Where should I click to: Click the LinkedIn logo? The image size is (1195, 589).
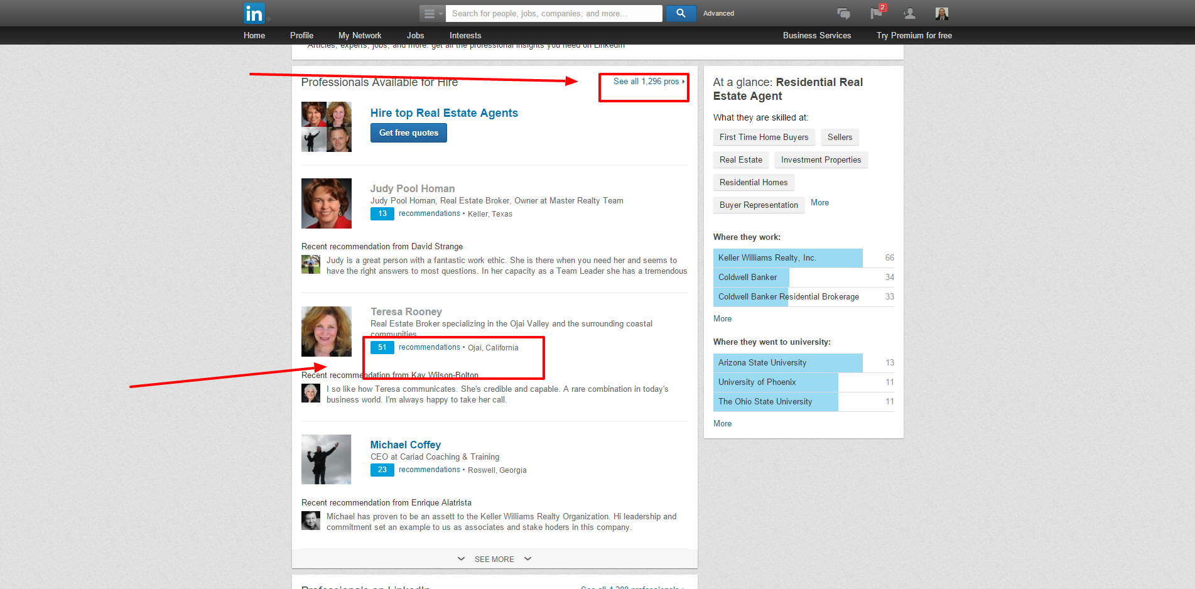click(x=254, y=13)
